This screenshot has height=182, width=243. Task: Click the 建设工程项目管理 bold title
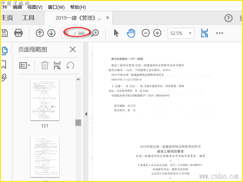coord(170,151)
